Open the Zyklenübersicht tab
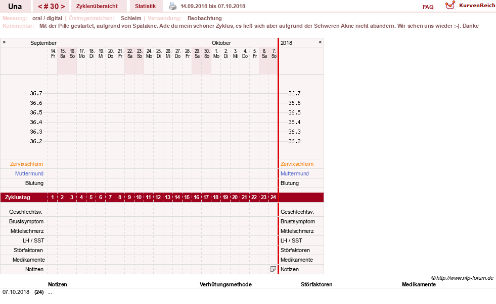Image resolution: width=496 pixels, height=304 pixels. pos(97,6)
